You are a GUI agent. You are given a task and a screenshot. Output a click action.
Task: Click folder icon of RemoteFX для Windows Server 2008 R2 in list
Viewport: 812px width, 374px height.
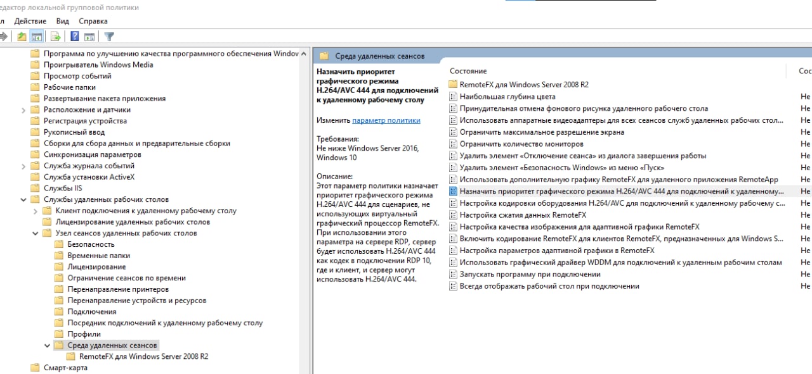[x=453, y=85]
